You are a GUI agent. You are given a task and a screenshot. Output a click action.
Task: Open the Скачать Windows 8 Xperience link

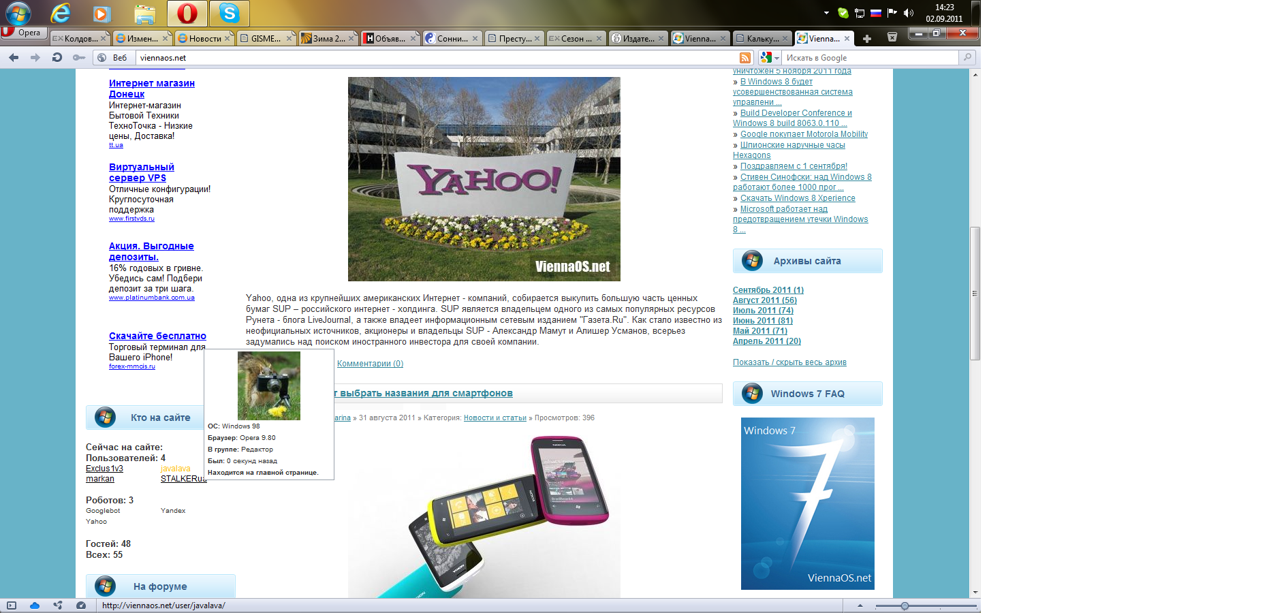coord(798,198)
